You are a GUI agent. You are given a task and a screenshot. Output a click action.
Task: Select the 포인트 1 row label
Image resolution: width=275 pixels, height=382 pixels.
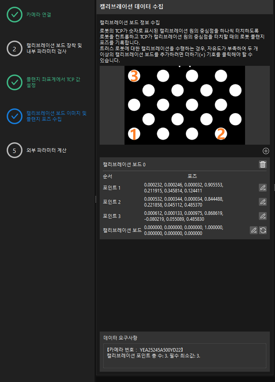tap(111, 188)
